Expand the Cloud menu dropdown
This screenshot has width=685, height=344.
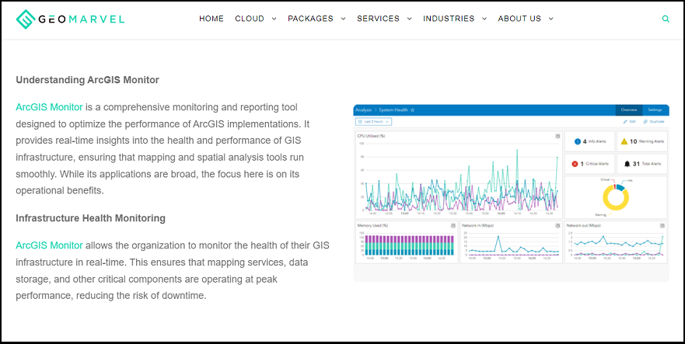click(x=256, y=19)
